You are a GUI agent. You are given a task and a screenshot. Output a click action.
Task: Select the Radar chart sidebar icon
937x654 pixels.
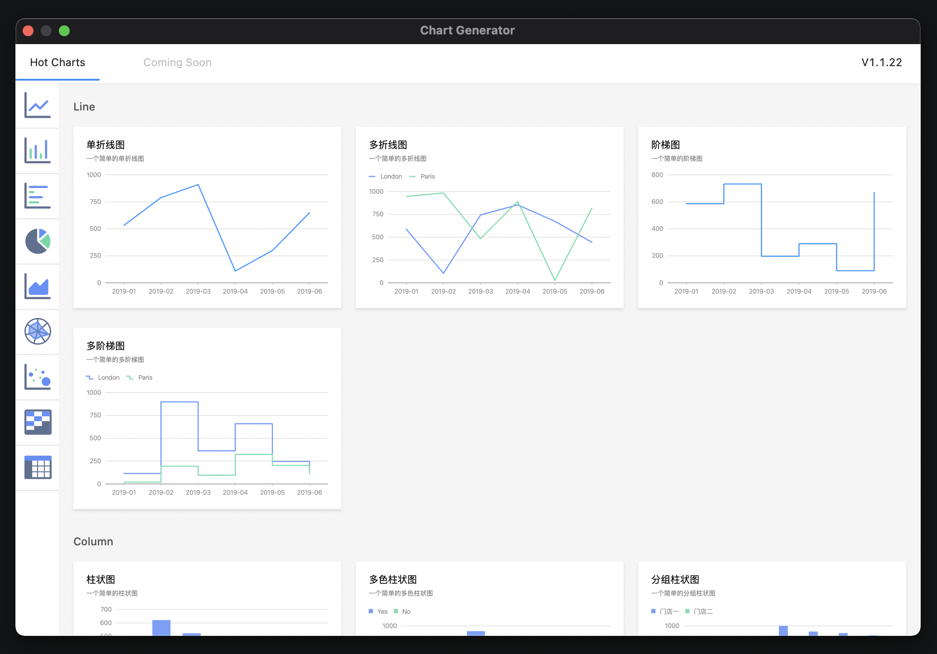click(x=38, y=332)
